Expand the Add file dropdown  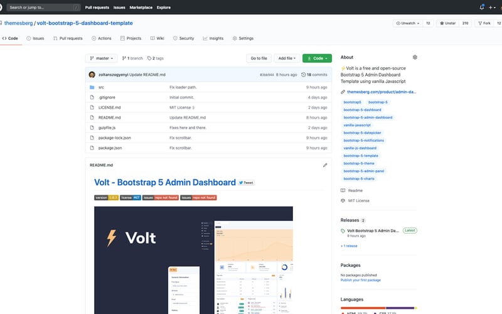tap(287, 58)
